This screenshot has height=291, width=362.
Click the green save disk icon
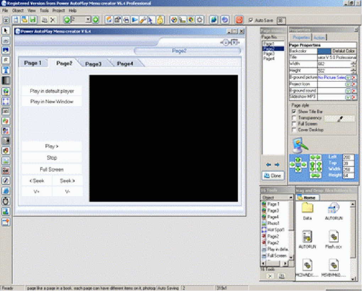click(33, 20)
